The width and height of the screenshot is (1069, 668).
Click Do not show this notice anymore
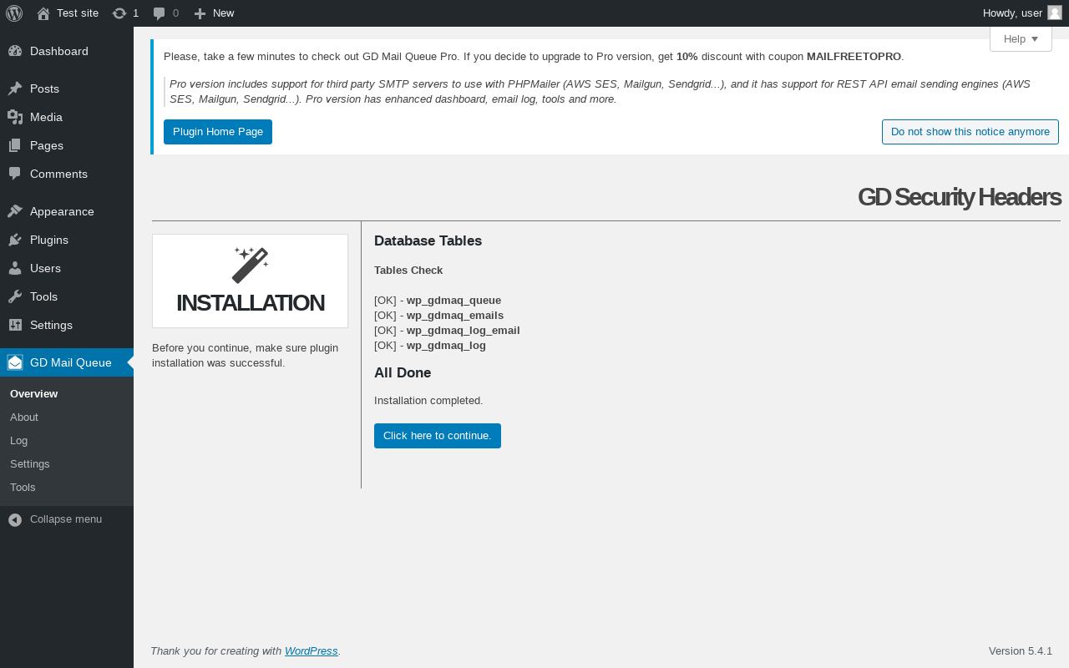[x=970, y=132]
